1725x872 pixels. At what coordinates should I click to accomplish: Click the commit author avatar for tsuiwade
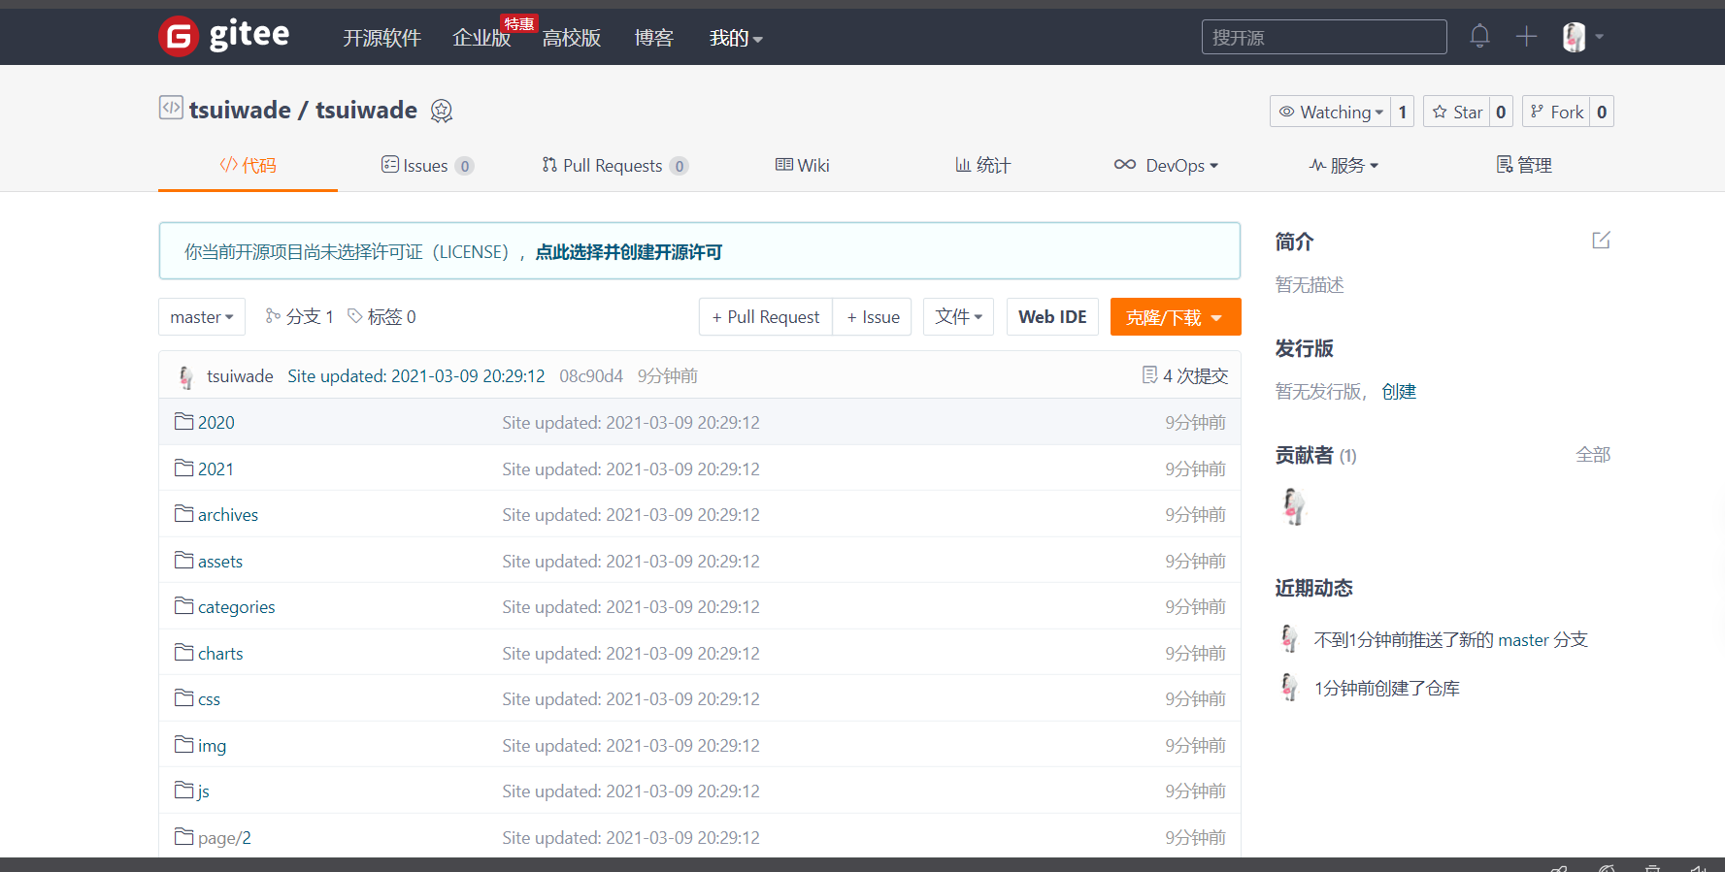(x=185, y=376)
